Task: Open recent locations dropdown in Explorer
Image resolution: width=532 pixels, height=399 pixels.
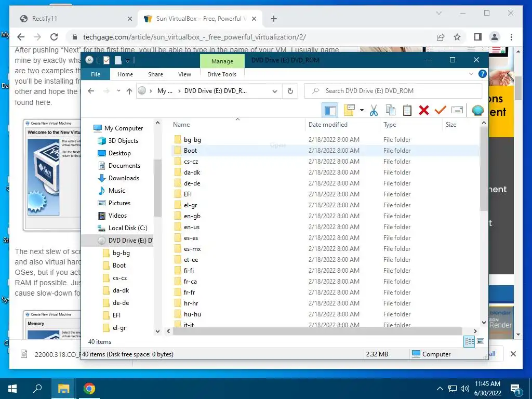Action: (x=118, y=91)
